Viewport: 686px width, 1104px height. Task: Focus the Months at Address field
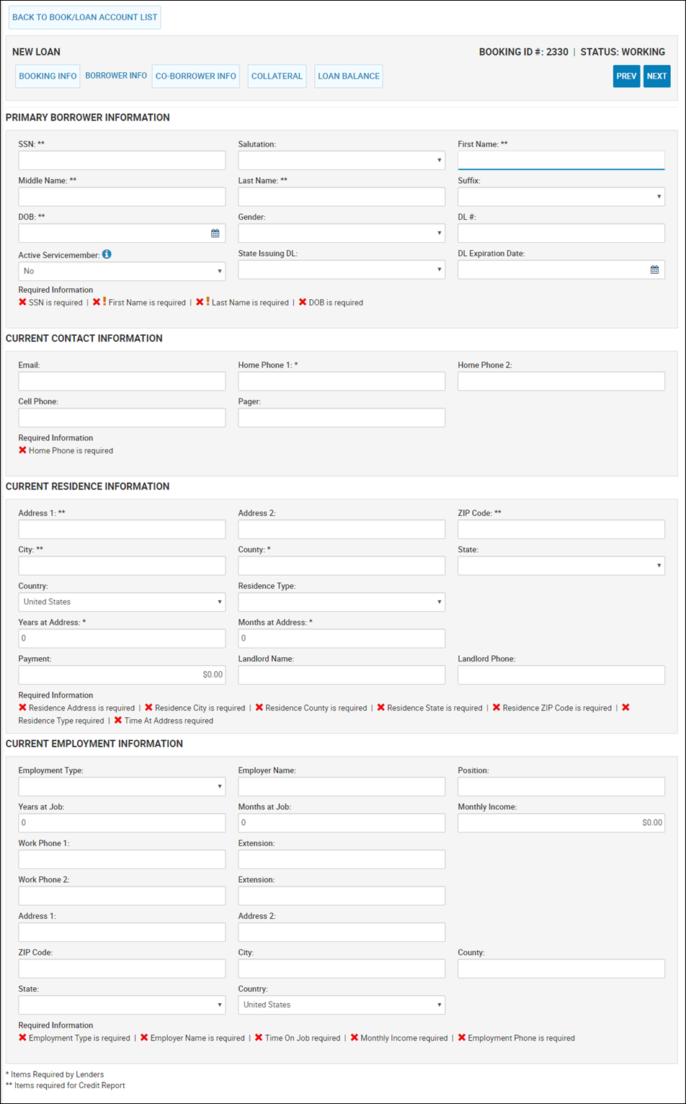[342, 638]
